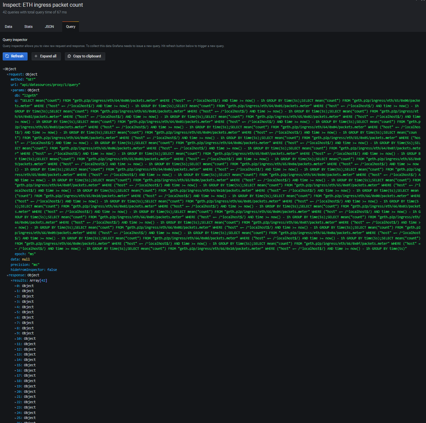
Task: Open the JSON tab
Action: click(x=49, y=27)
